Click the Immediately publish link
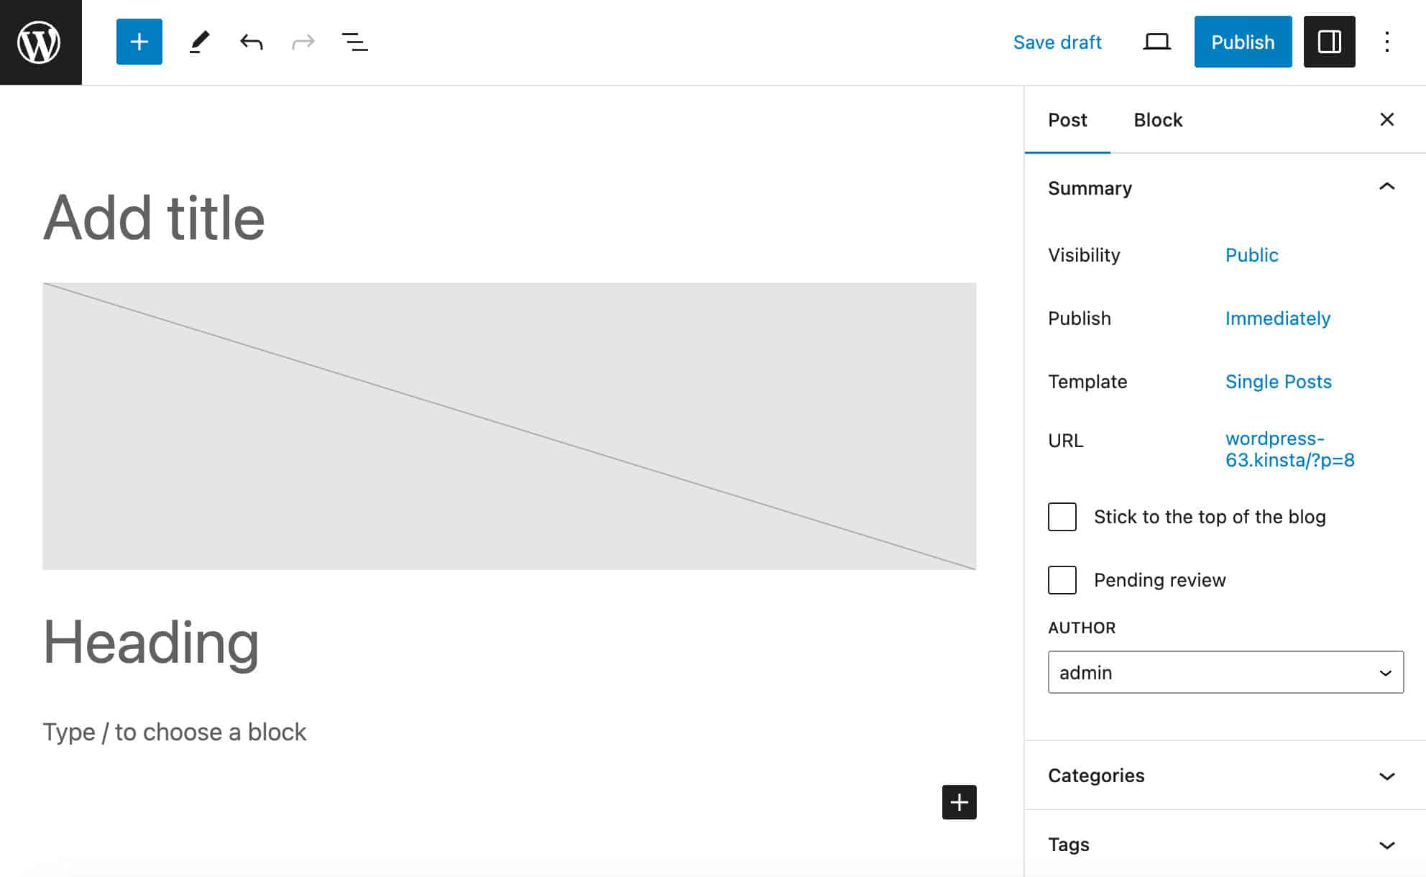 coord(1277,318)
